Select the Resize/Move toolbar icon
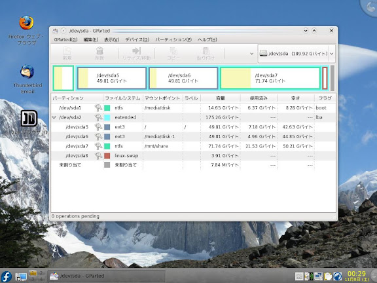 136,51
